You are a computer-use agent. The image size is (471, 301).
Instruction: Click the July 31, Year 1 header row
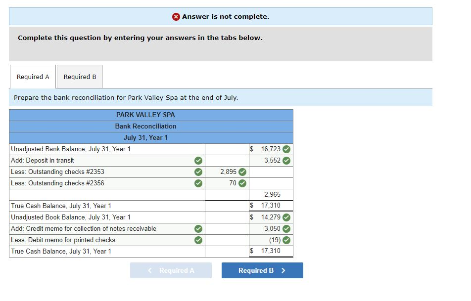pos(151,138)
